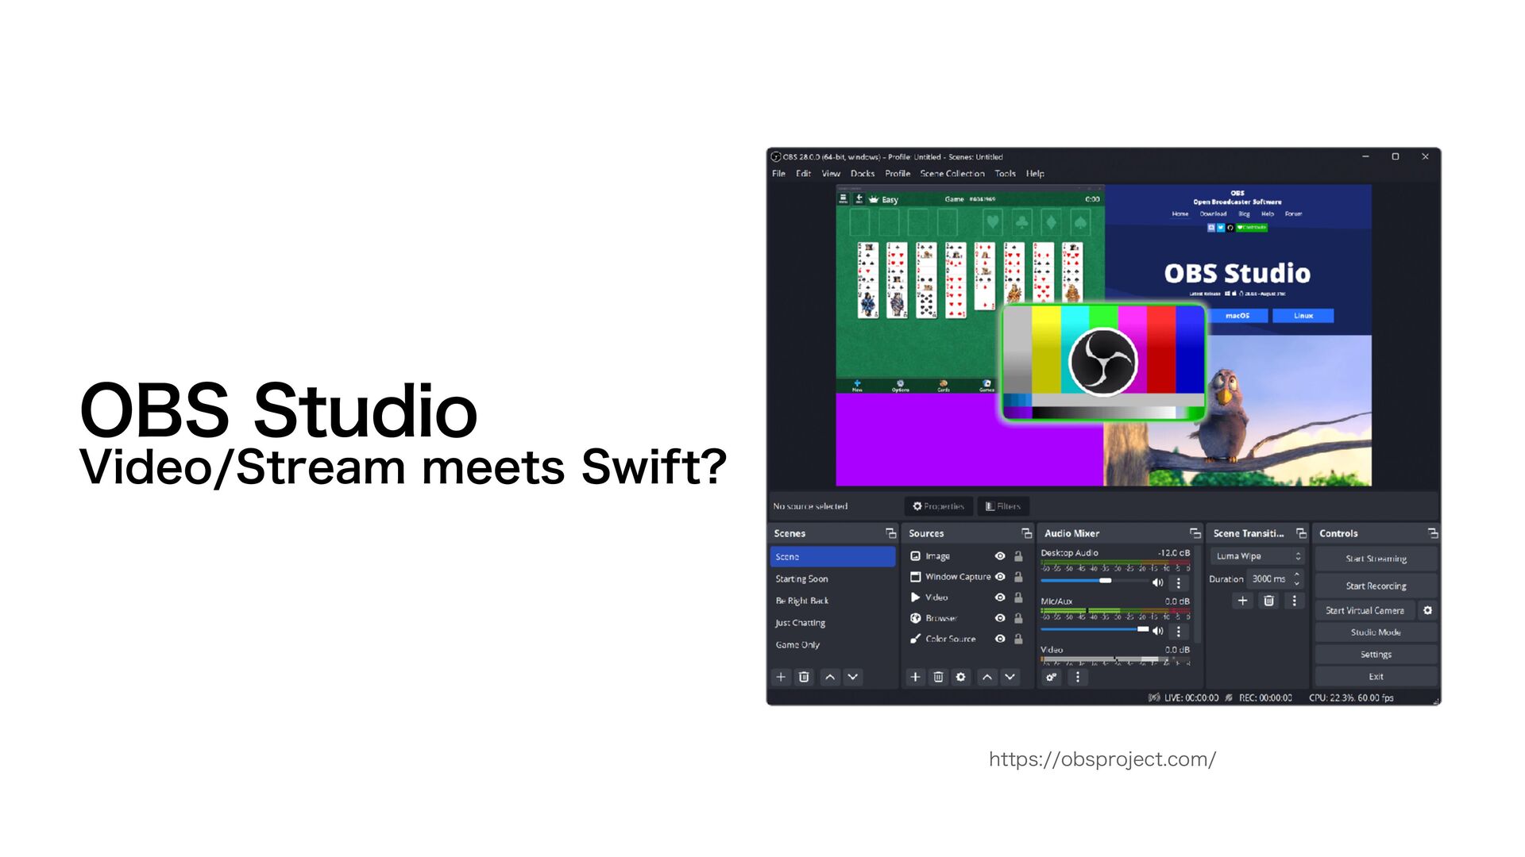Open the Help menu
The image size is (1525, 857).
pos(1035,174)
